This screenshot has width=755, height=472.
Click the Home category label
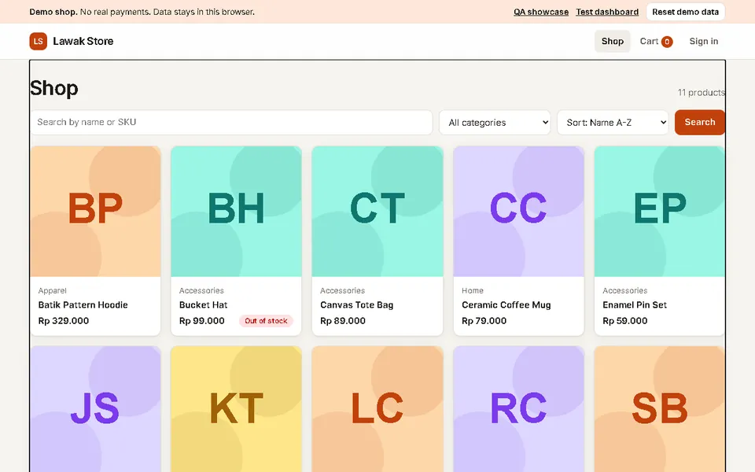(x=473, y=291)
